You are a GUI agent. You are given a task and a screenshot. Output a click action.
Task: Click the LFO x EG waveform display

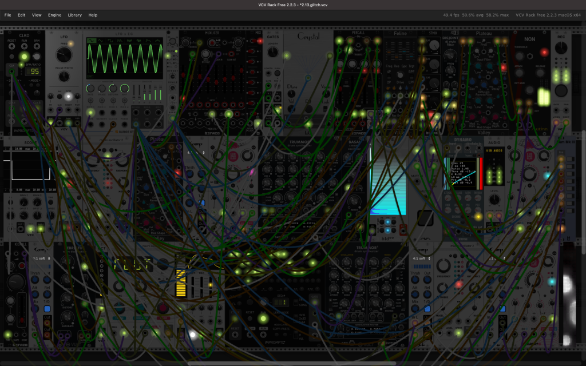click(124, 59)
